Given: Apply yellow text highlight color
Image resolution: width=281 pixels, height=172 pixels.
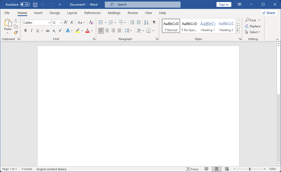Looking at the screenshot, I should (78, 31).
